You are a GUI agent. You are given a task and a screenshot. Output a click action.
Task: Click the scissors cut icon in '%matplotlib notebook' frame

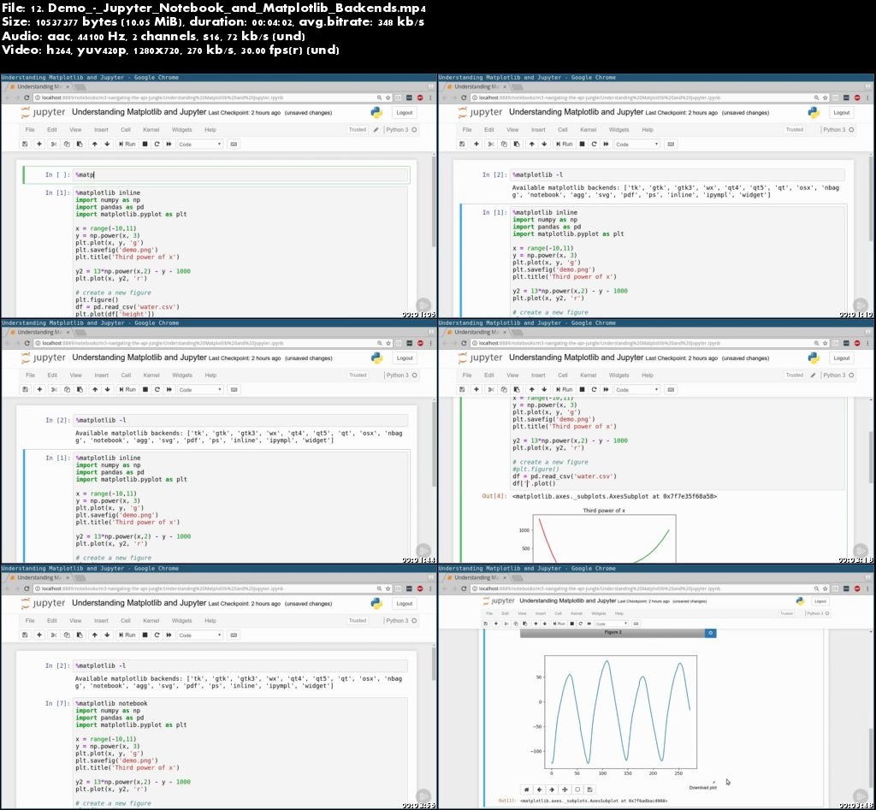pos(53,635)
